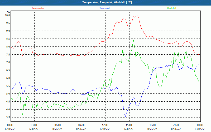Click the 6,0 y-axis value
211x132 pixels.
[8, 78]
